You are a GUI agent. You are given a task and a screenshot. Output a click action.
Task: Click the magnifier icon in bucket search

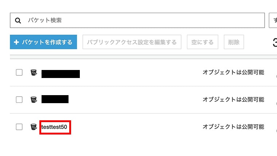[18, 20]
